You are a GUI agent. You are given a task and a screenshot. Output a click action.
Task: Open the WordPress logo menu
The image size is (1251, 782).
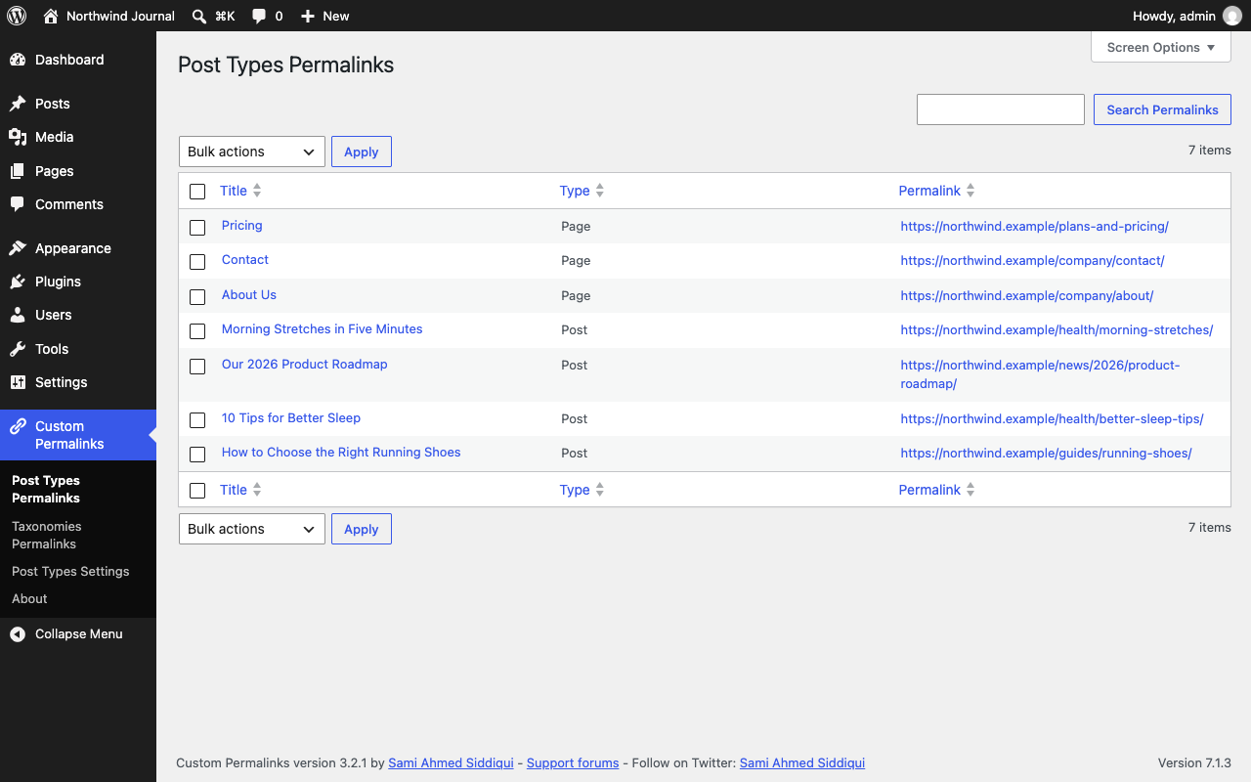coord(17,16)
